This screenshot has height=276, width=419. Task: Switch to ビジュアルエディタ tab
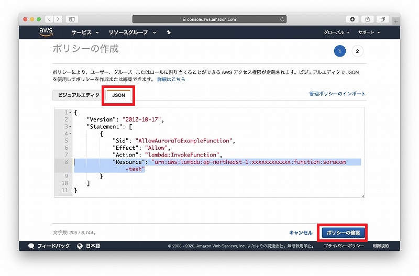[79, 95]
